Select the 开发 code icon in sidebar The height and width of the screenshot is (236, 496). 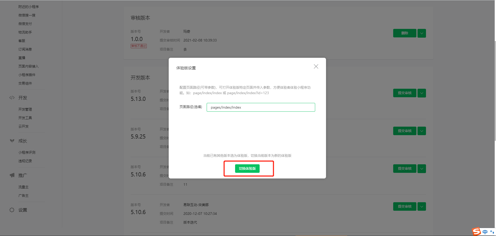pos(12,98)
